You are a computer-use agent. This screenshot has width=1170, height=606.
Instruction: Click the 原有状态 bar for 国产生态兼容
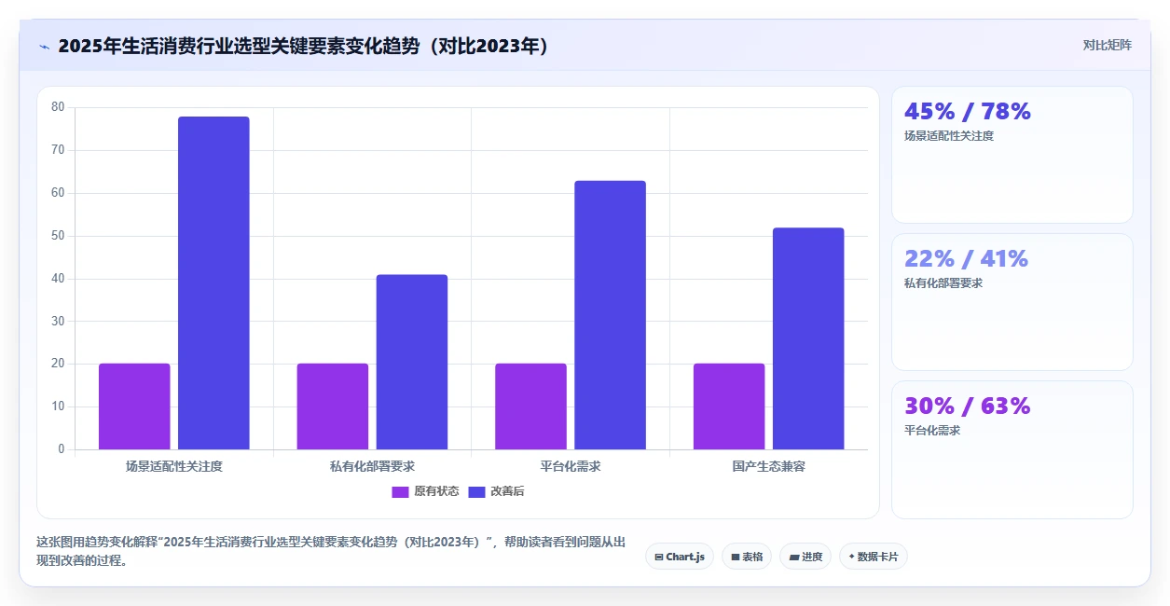coord(729,406)
